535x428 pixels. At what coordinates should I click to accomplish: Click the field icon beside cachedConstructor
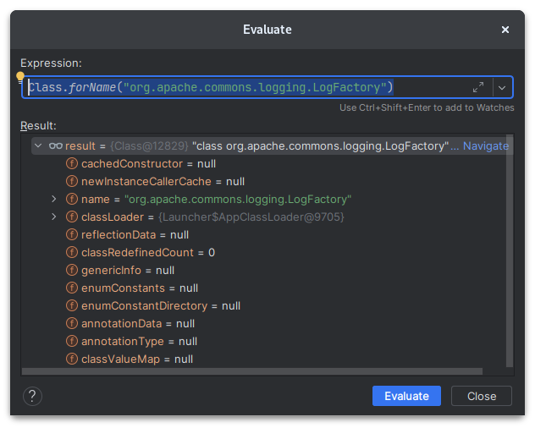coord(72,163)
